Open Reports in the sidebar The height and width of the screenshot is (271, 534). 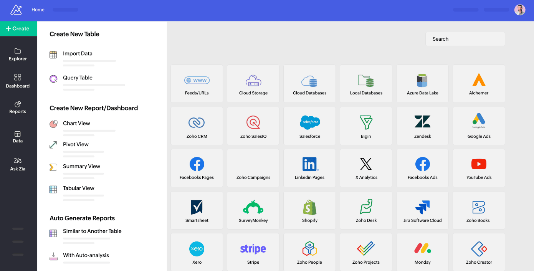pyautogui.click(x=18, y=107)
